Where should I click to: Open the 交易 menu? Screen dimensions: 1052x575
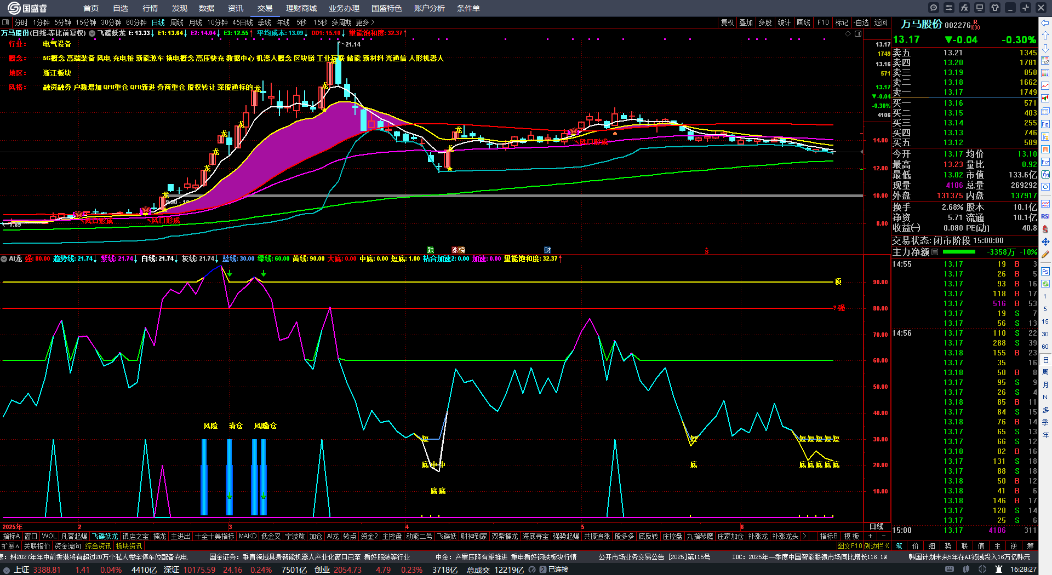tap(265, 8)
